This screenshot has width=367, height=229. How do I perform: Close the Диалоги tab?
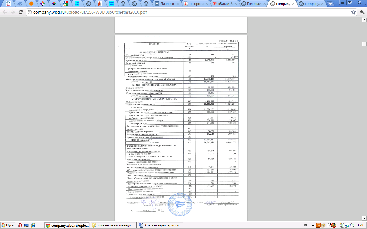tap(178, 4)
